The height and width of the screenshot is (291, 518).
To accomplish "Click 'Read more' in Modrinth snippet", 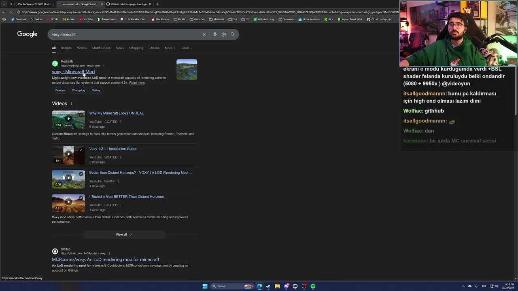I will point(137,83).
